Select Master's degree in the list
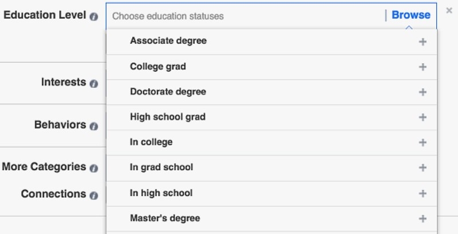The image size is (458, 234). tap(165, 218)
